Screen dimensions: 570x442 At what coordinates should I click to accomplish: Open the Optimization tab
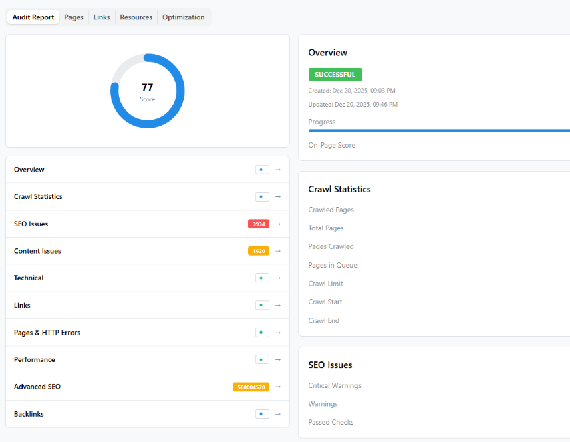(184, 17)
